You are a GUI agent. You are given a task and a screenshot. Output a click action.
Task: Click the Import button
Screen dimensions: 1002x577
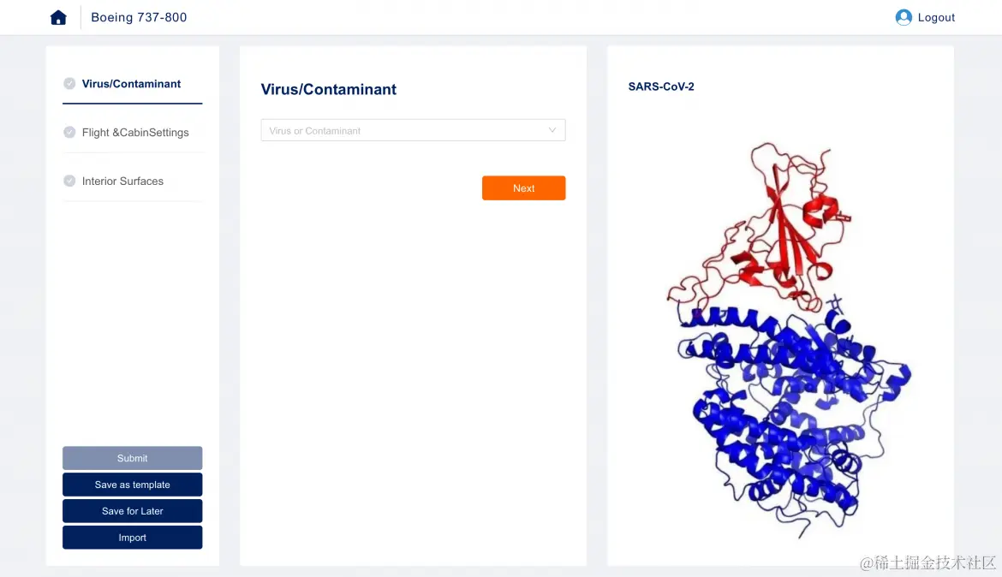click(132, 538)
